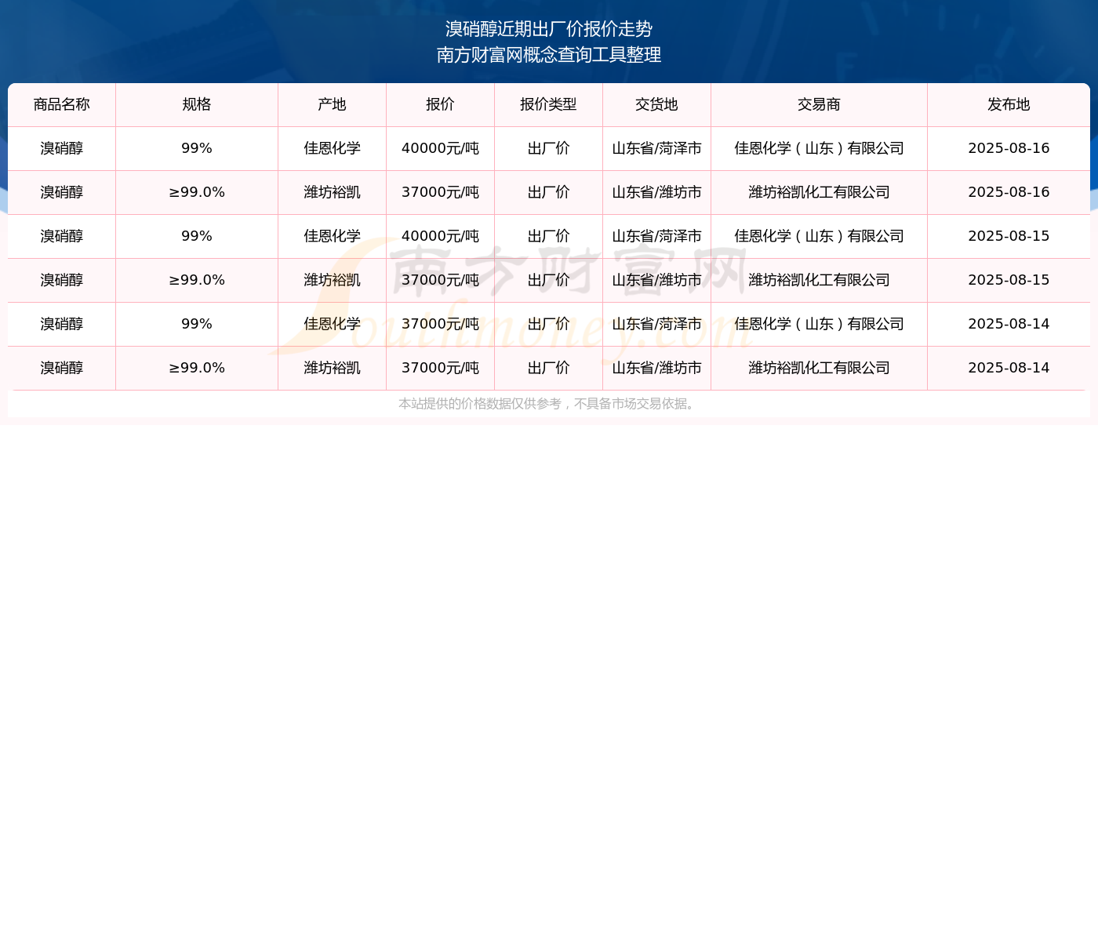Click 37000元/吨 price in 2025-08-16 潍坊裕凯 row
The width and height of the screenshot is (1098, 945).
tap(441, 193)
